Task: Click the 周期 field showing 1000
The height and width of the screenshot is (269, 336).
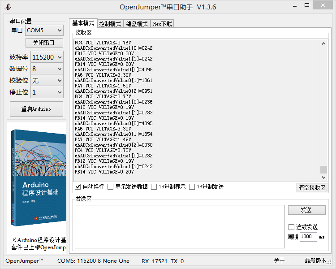Action: pos(308,237)
